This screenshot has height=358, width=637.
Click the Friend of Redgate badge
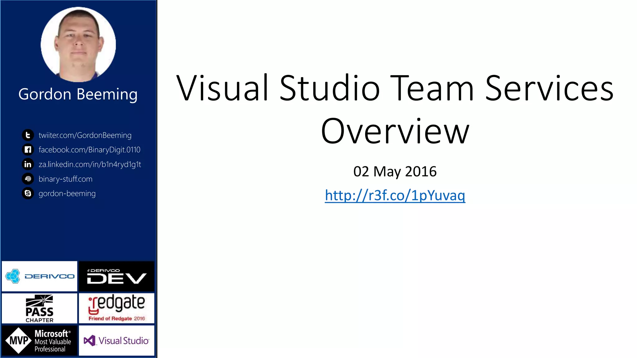click(117, 309)
